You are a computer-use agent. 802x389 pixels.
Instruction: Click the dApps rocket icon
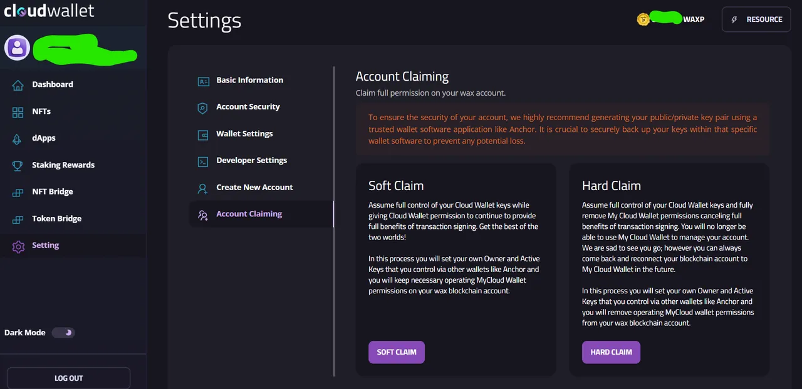[18, 139]
